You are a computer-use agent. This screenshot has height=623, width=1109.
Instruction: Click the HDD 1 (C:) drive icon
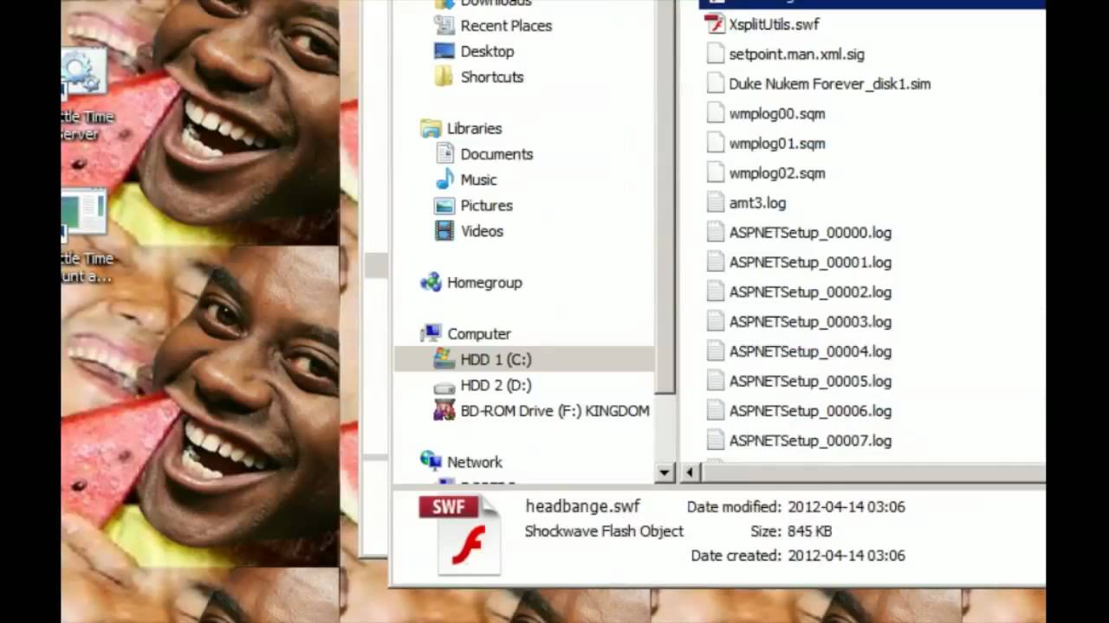click(x=444, y=359)
